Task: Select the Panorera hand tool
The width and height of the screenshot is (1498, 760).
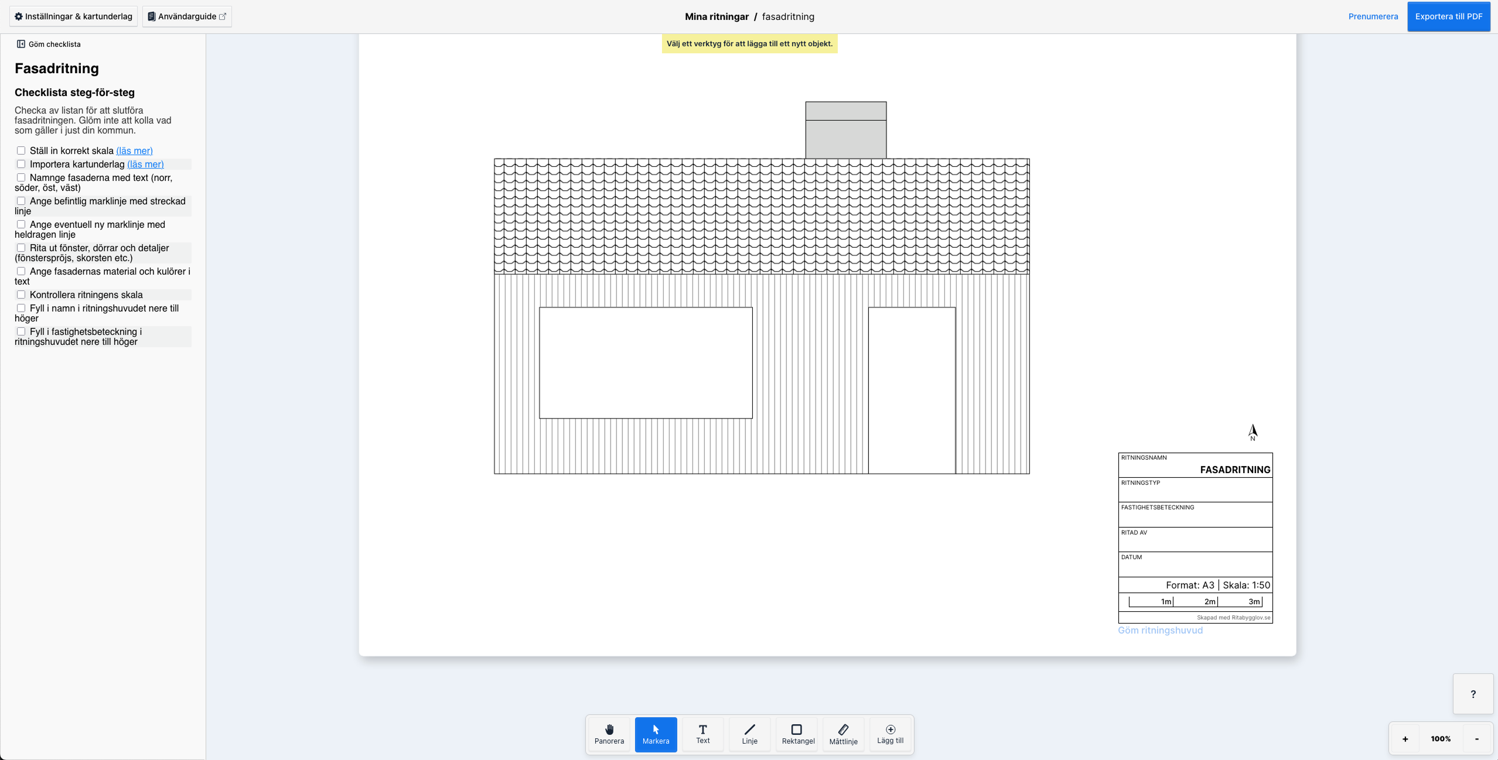Action: pyautogui.click(x=609, y=734)
